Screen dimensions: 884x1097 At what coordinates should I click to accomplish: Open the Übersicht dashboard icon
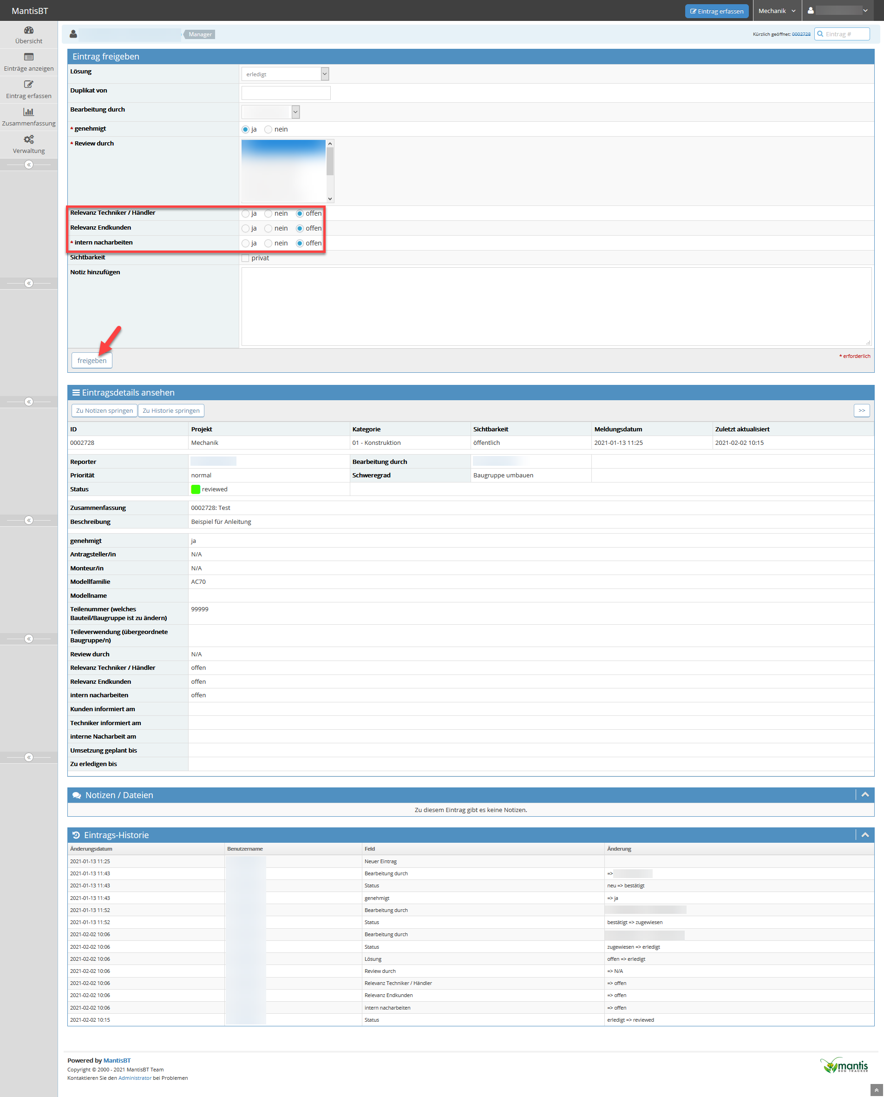coord(28,31)
